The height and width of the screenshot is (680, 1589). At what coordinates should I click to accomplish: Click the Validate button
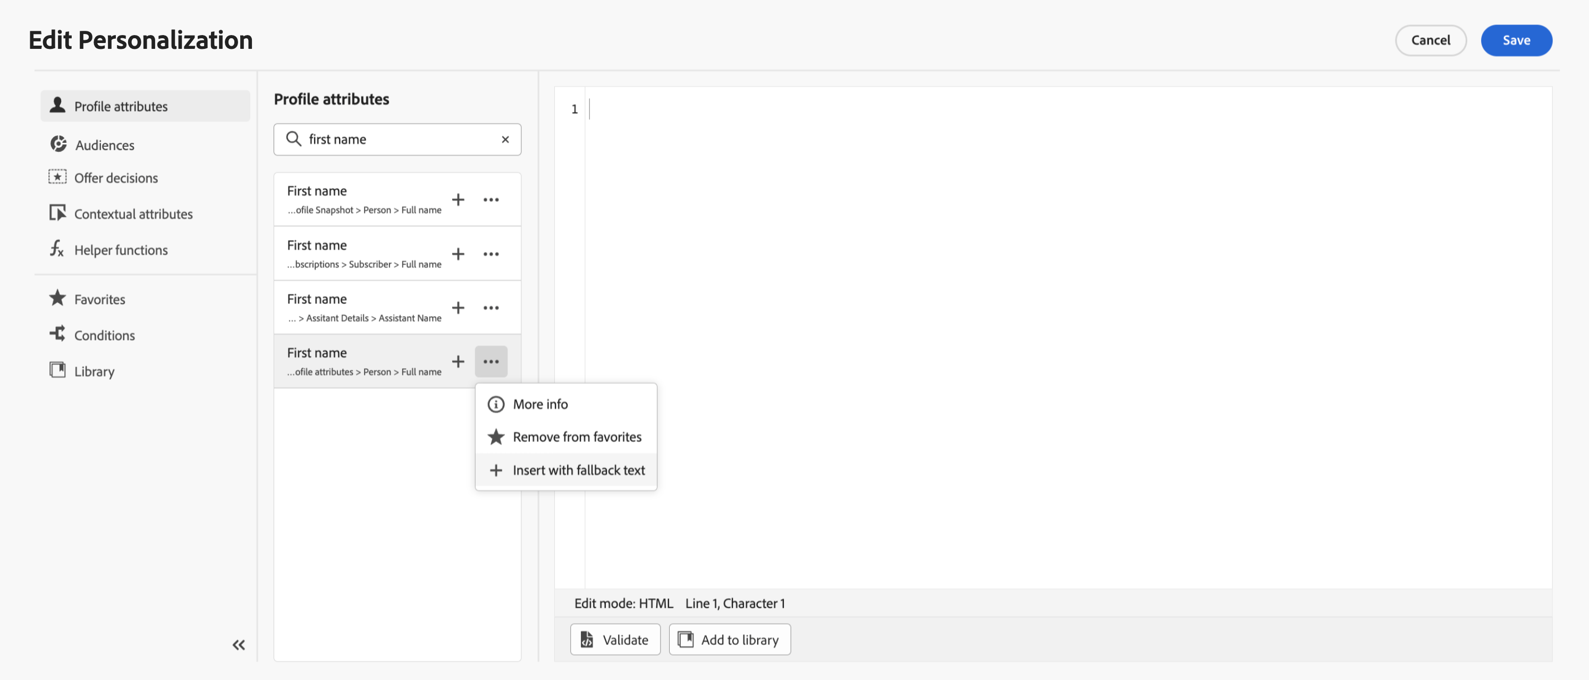[x=615, y=640]
